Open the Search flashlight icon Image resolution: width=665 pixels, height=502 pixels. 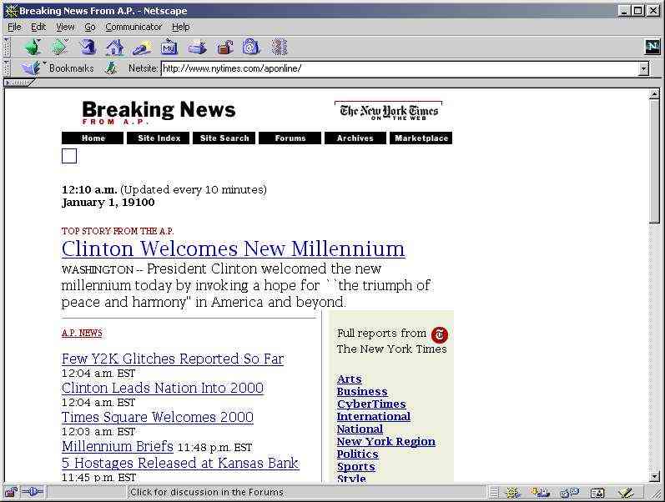(142, 48)
